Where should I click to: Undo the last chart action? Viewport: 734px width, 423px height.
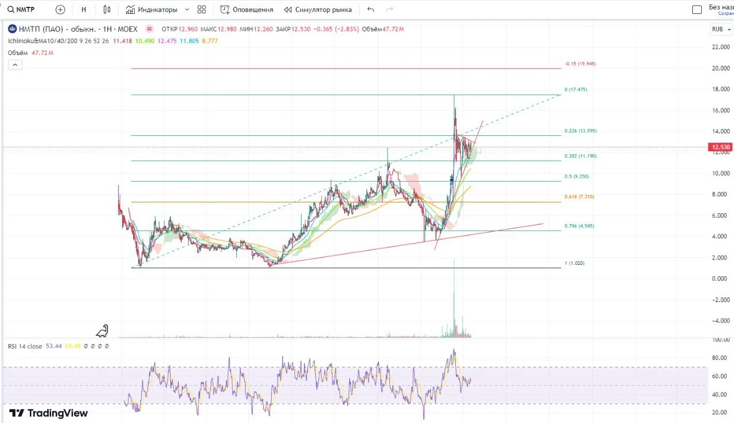pyautogui.click(x=370, y=10)
